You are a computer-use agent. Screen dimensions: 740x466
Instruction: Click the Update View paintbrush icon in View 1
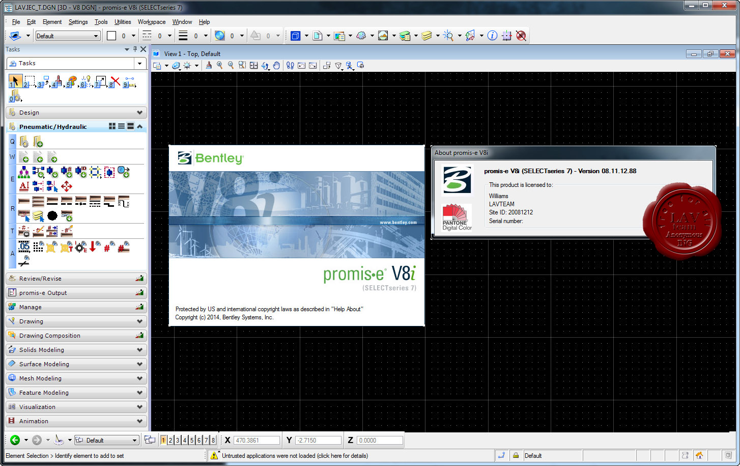[208, 66]
